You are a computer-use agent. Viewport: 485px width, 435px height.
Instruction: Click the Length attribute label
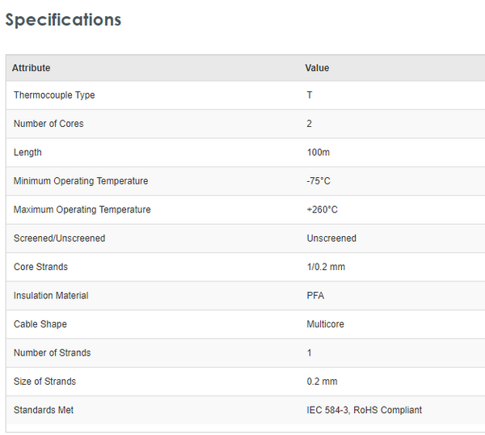(27, 153)
